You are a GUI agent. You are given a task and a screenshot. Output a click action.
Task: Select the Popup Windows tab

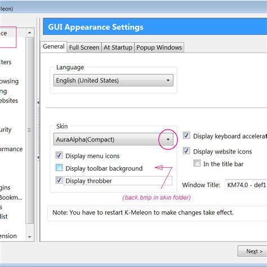click(x=159, y=47)
